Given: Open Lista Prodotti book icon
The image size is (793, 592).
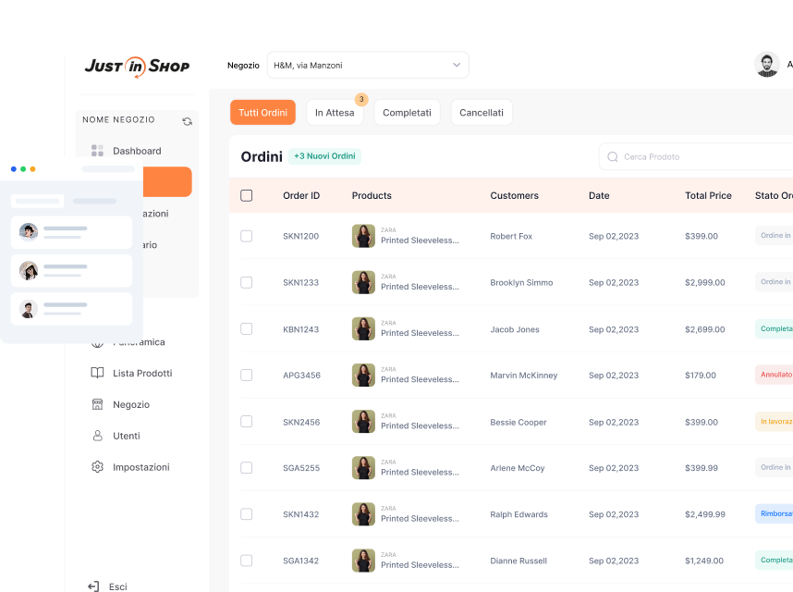Looking at the screenshot, I should [97, 373].
